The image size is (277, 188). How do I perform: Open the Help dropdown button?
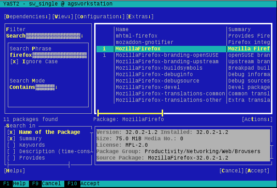click(15, 171)
